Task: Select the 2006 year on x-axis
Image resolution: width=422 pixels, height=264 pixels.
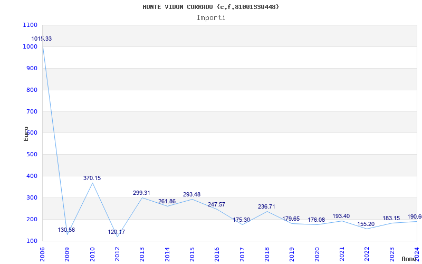Action: click(x=43, y=252)
